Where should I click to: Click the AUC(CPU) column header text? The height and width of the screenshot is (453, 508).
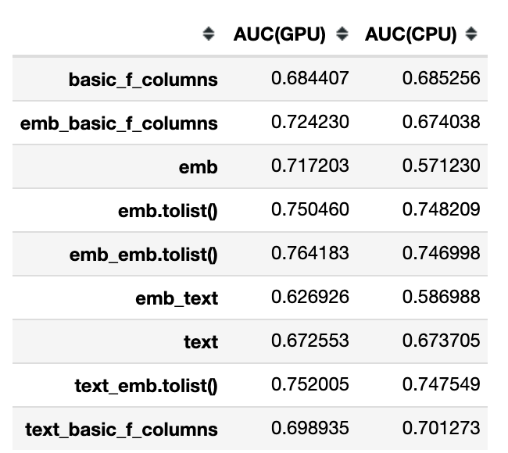tap(411, 34)
